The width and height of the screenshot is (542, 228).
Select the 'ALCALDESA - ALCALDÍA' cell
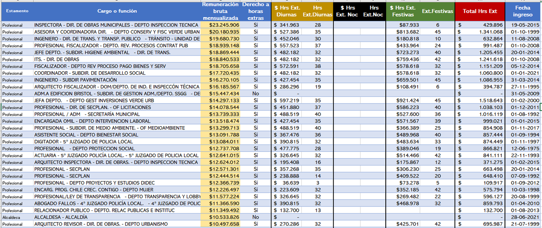[x=117, y=217]
